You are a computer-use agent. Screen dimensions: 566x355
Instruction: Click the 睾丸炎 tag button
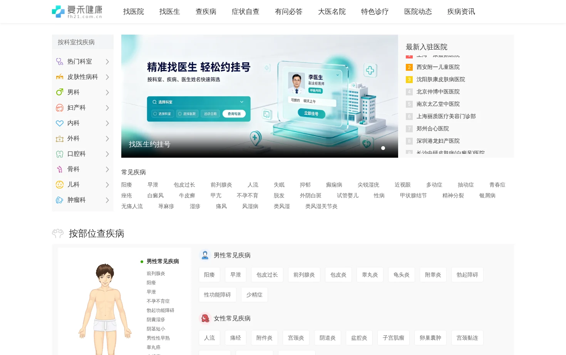tap(370, 275)
